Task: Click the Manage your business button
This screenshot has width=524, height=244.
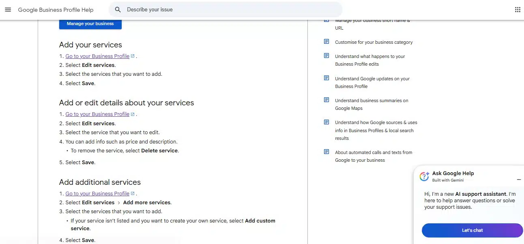Action: coord(90,24)
